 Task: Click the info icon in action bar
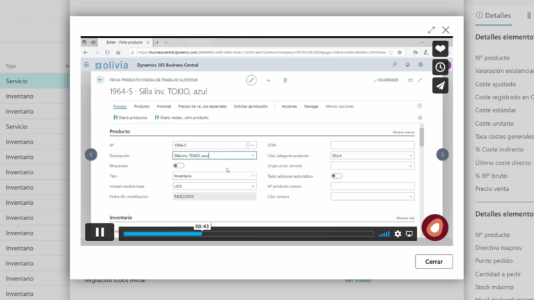[419, 106]
